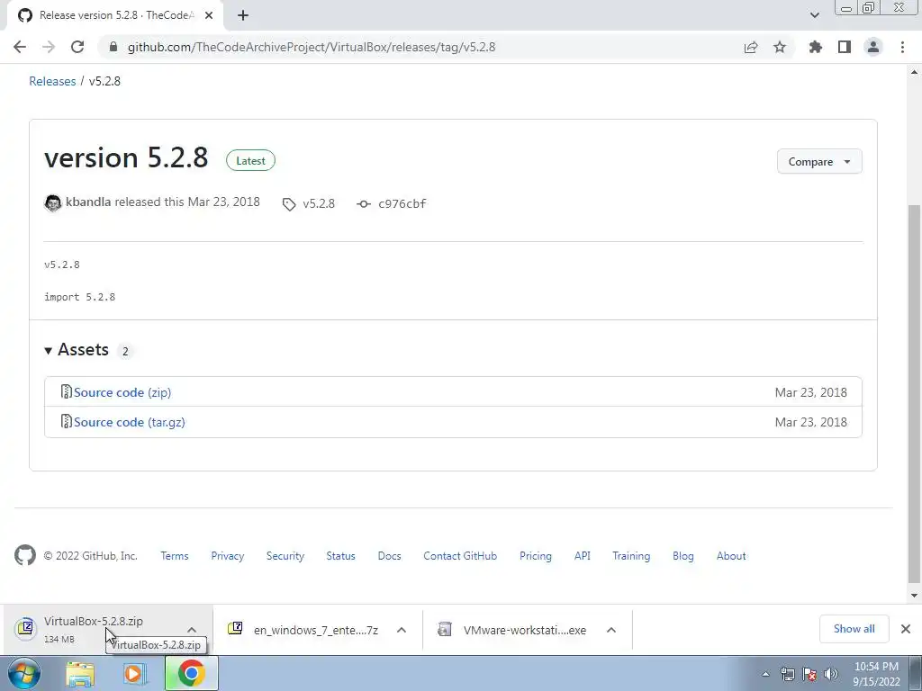Share this page via share icon

[751, 47]
